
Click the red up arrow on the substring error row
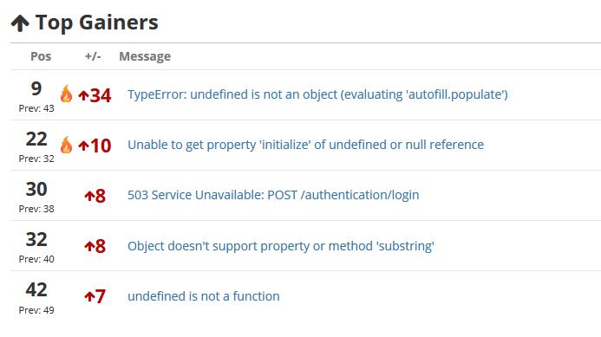(x=89, y=246)
